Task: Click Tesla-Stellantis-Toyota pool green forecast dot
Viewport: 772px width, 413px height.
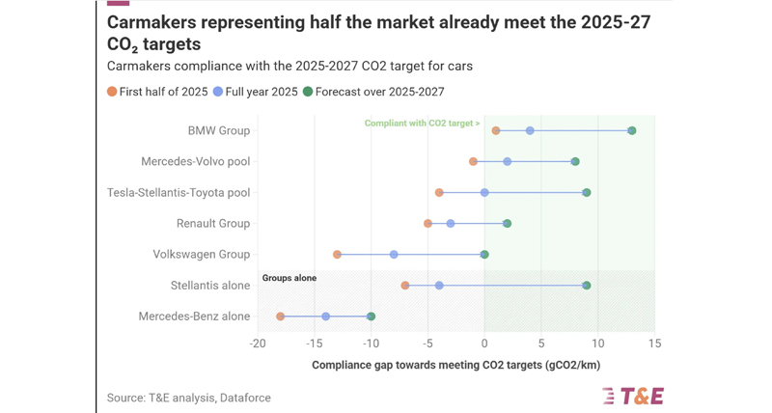Action: 587,192
